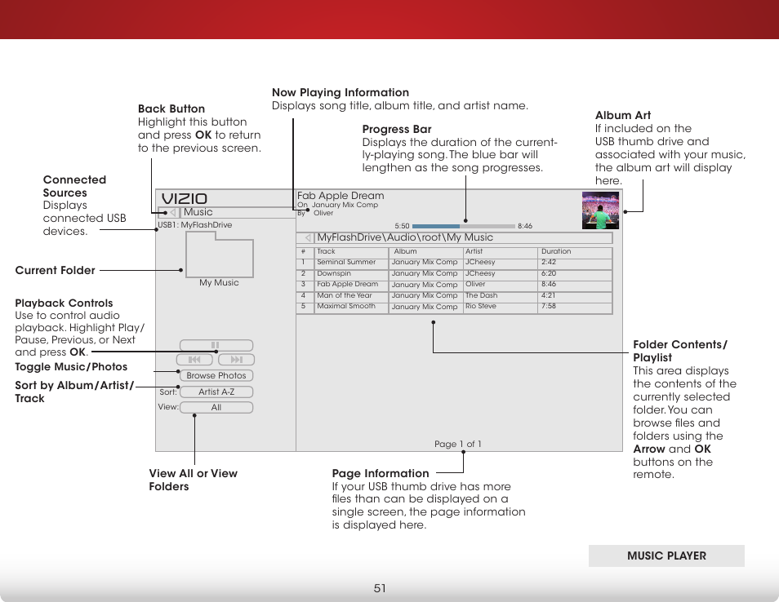Viewport: 779px width, 602px height.
Task: Click duration 4:21 cell
Action: pos(549,295)
